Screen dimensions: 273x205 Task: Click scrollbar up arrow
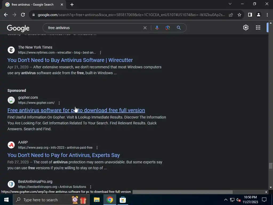270,23
